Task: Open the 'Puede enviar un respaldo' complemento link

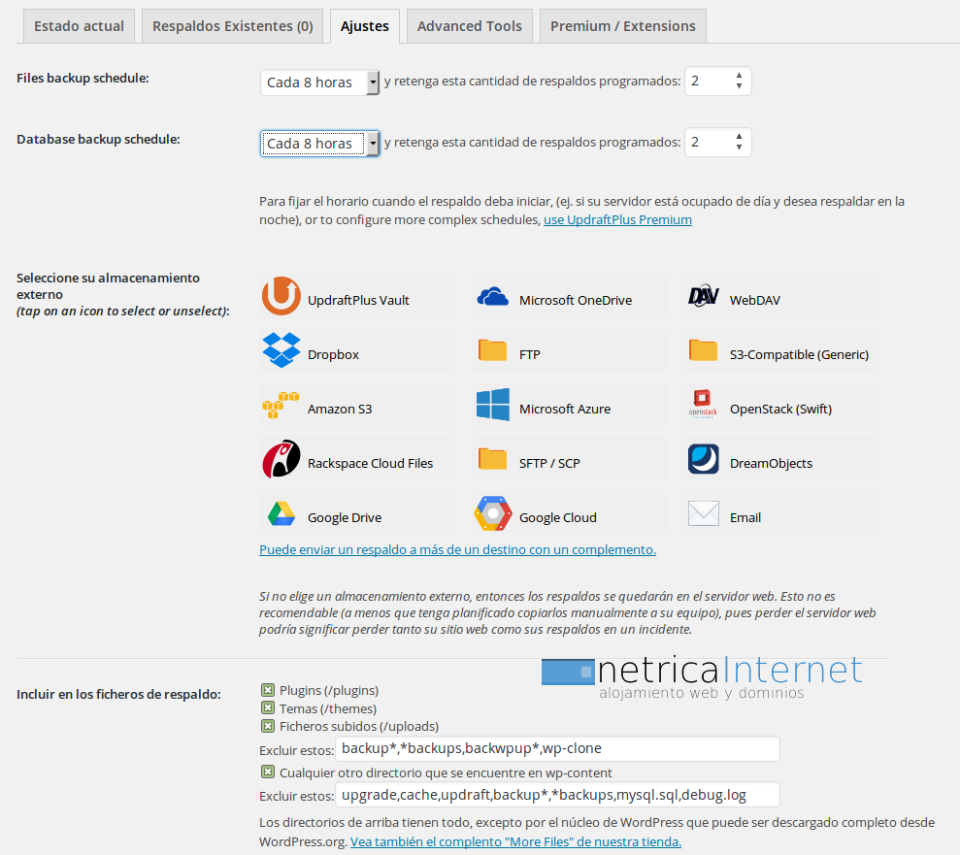Action: click(x=457, y=549)
